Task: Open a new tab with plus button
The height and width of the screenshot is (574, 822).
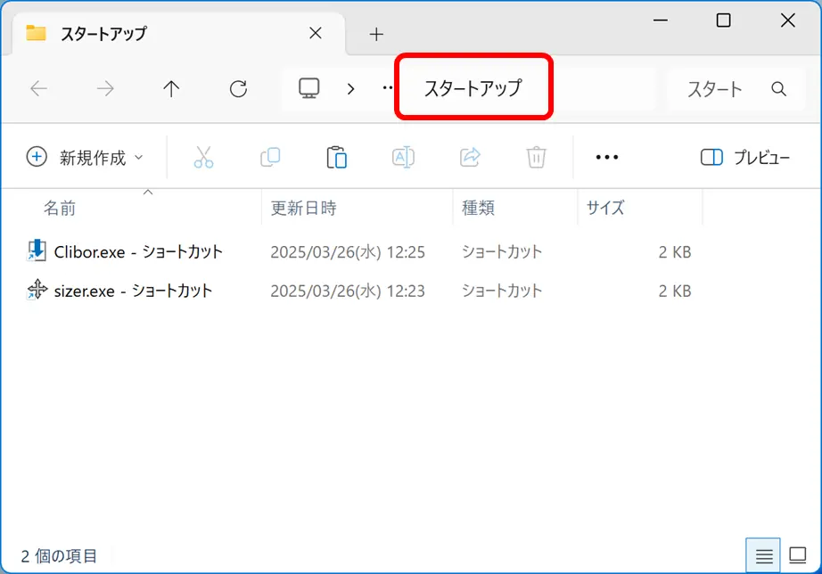Action: pyautogui.click(x=376, y=34)
